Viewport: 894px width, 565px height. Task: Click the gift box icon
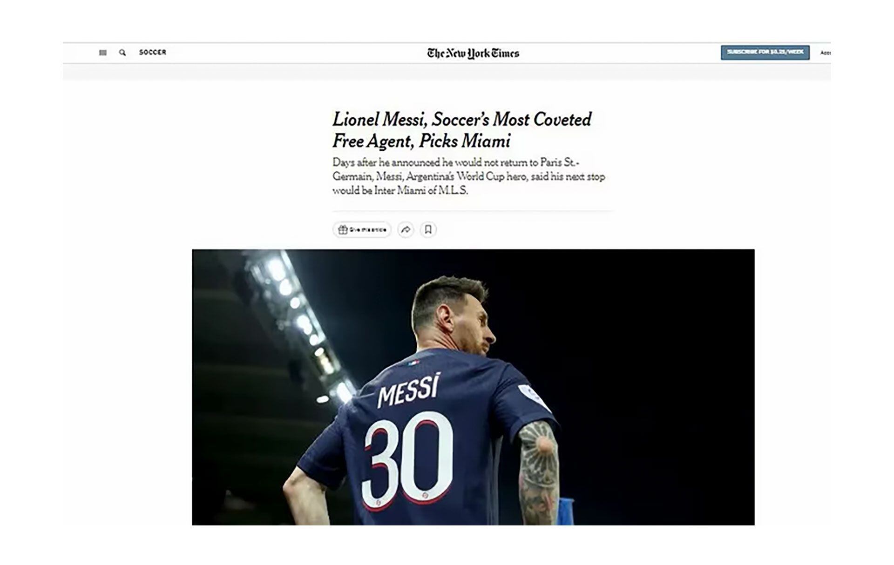343,229
